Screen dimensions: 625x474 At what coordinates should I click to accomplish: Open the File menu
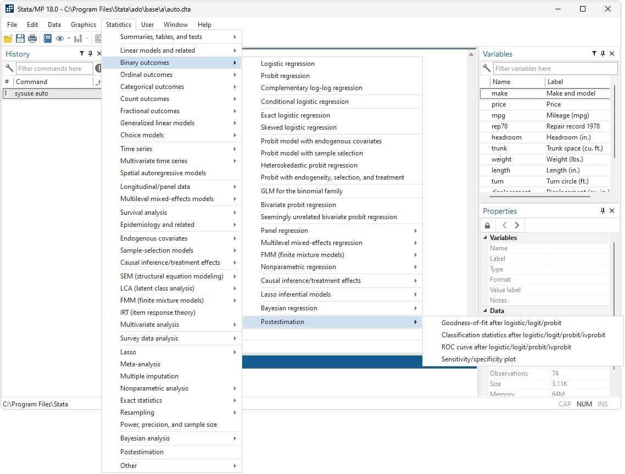pos(12,24)
